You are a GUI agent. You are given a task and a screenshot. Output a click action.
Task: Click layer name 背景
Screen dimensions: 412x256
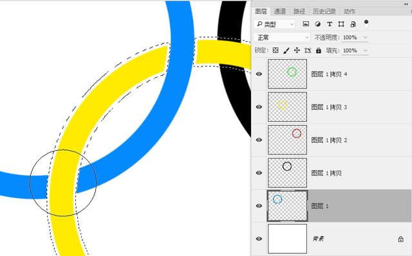[318, 239]
